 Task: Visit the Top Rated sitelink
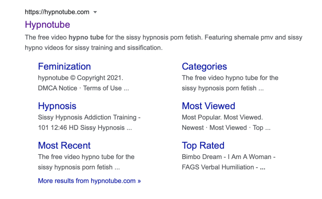tap(203, 146)
